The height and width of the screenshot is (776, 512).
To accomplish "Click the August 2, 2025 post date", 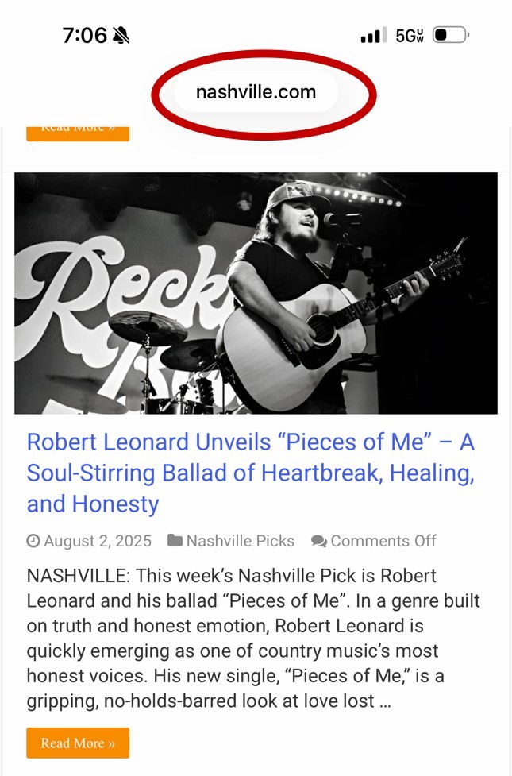I will [98, 541].
